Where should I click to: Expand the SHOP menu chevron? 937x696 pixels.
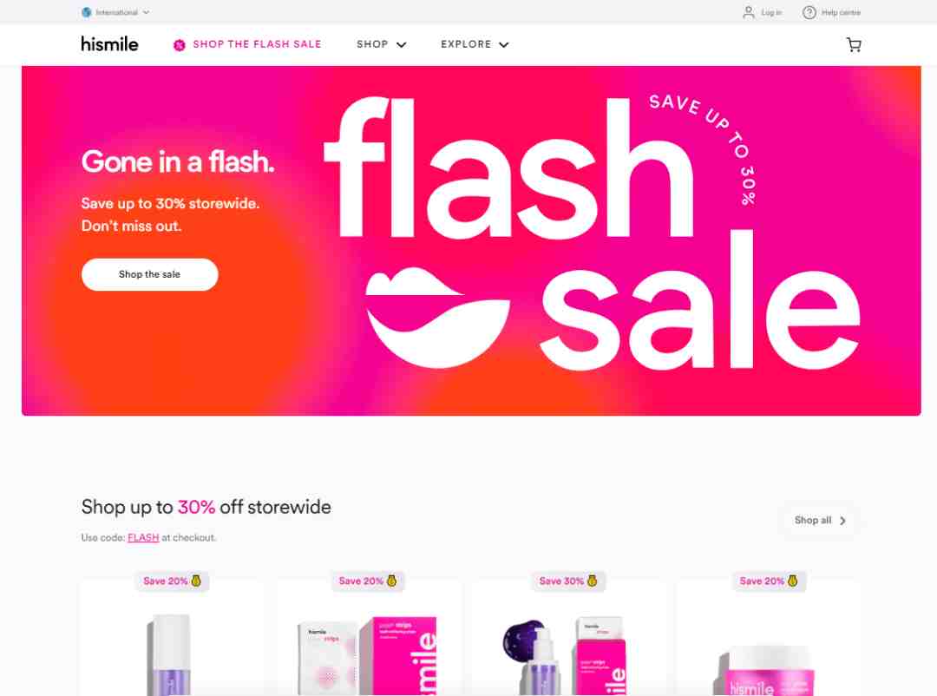(x=401, y=45)
